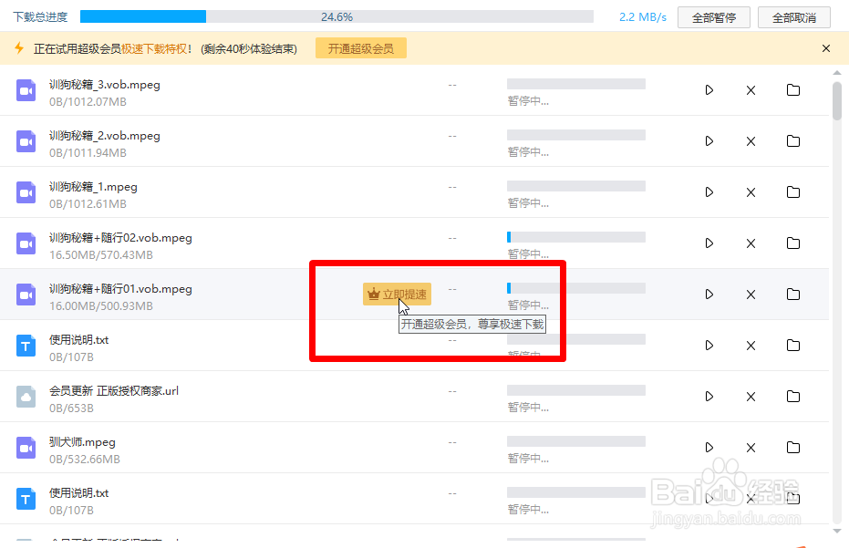Resume download of 会员更新 正版授权商家.url
This screenshot has height=548, width=849.
click(x=709, y=397)
